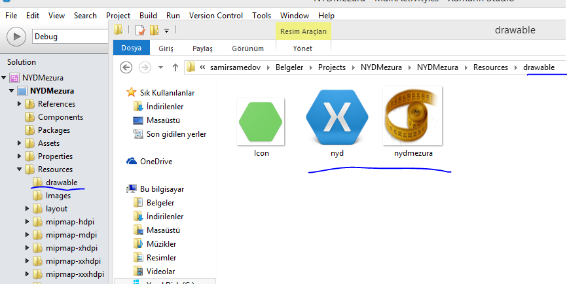This screenshot has width=567, height=284.
Task: Open the Project menu
Action: pos(118,16)
